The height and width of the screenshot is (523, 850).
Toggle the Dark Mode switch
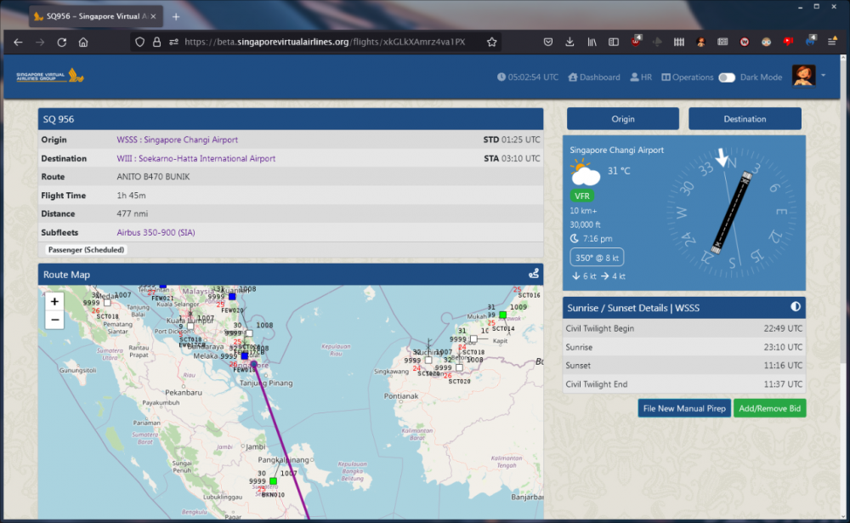726,77
